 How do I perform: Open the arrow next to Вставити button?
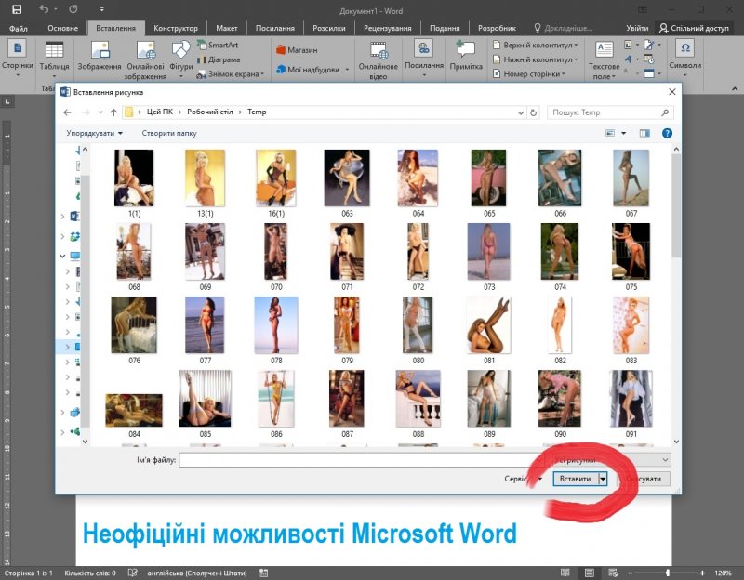point(603,479)
